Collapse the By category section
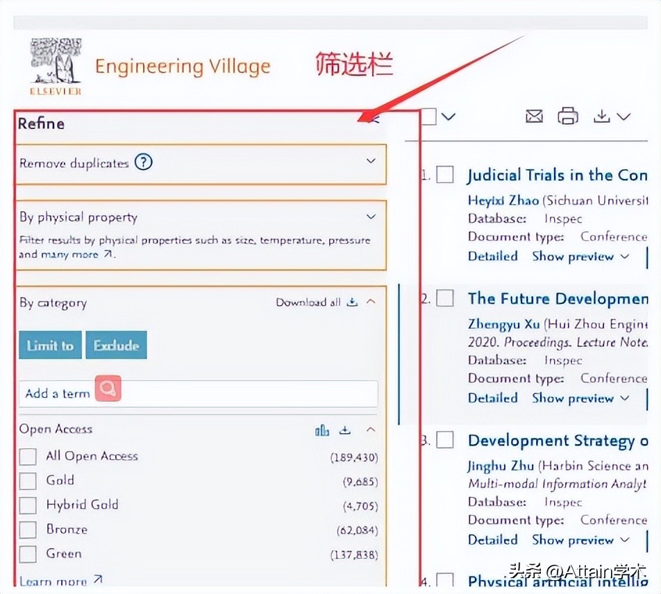Viewport: 661px width, 594px height. (x=371, y=302)
